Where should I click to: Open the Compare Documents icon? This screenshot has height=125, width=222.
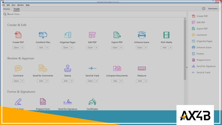(117, 68)
